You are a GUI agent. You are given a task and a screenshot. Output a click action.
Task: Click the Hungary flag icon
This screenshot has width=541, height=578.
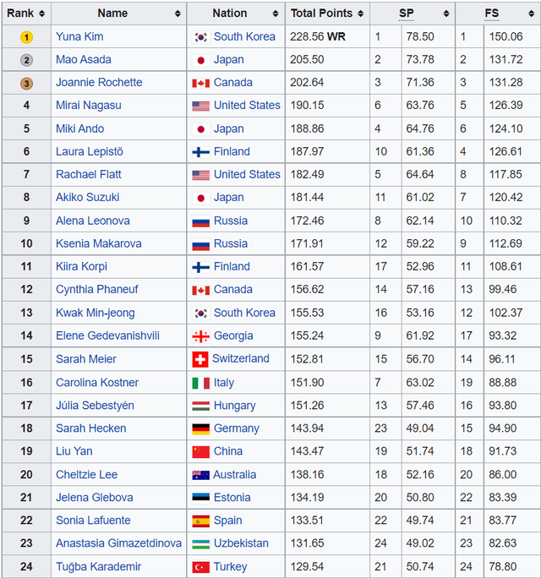[x=200, y=406]
